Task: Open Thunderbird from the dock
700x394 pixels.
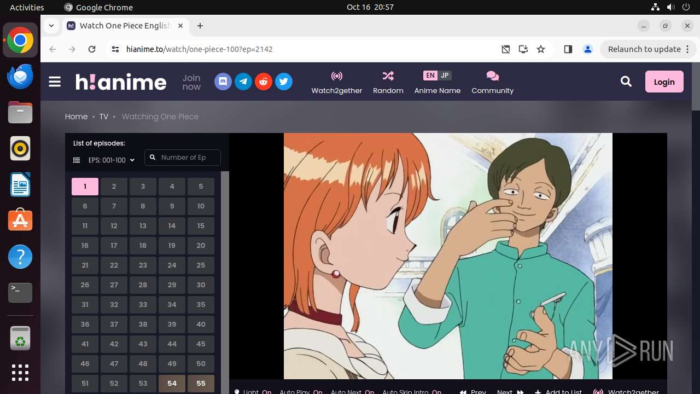Action: [x=20, y=77]
